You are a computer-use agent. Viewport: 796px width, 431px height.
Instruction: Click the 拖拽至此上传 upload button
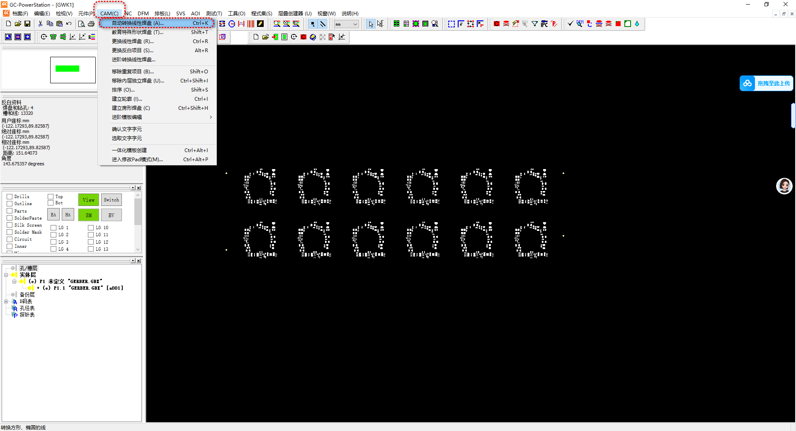click(766, 83)
